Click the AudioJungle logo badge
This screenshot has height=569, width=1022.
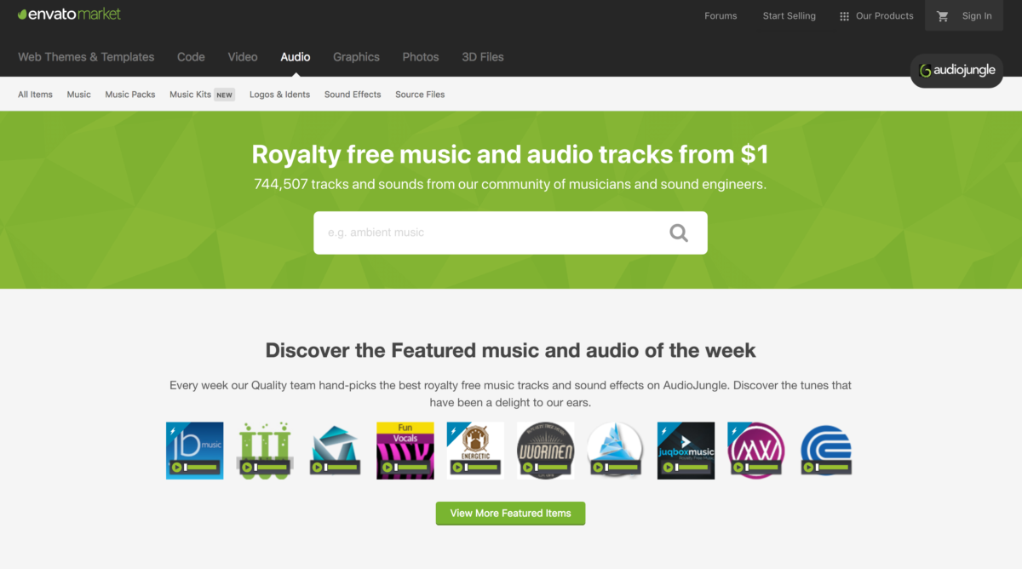(956, 71)
